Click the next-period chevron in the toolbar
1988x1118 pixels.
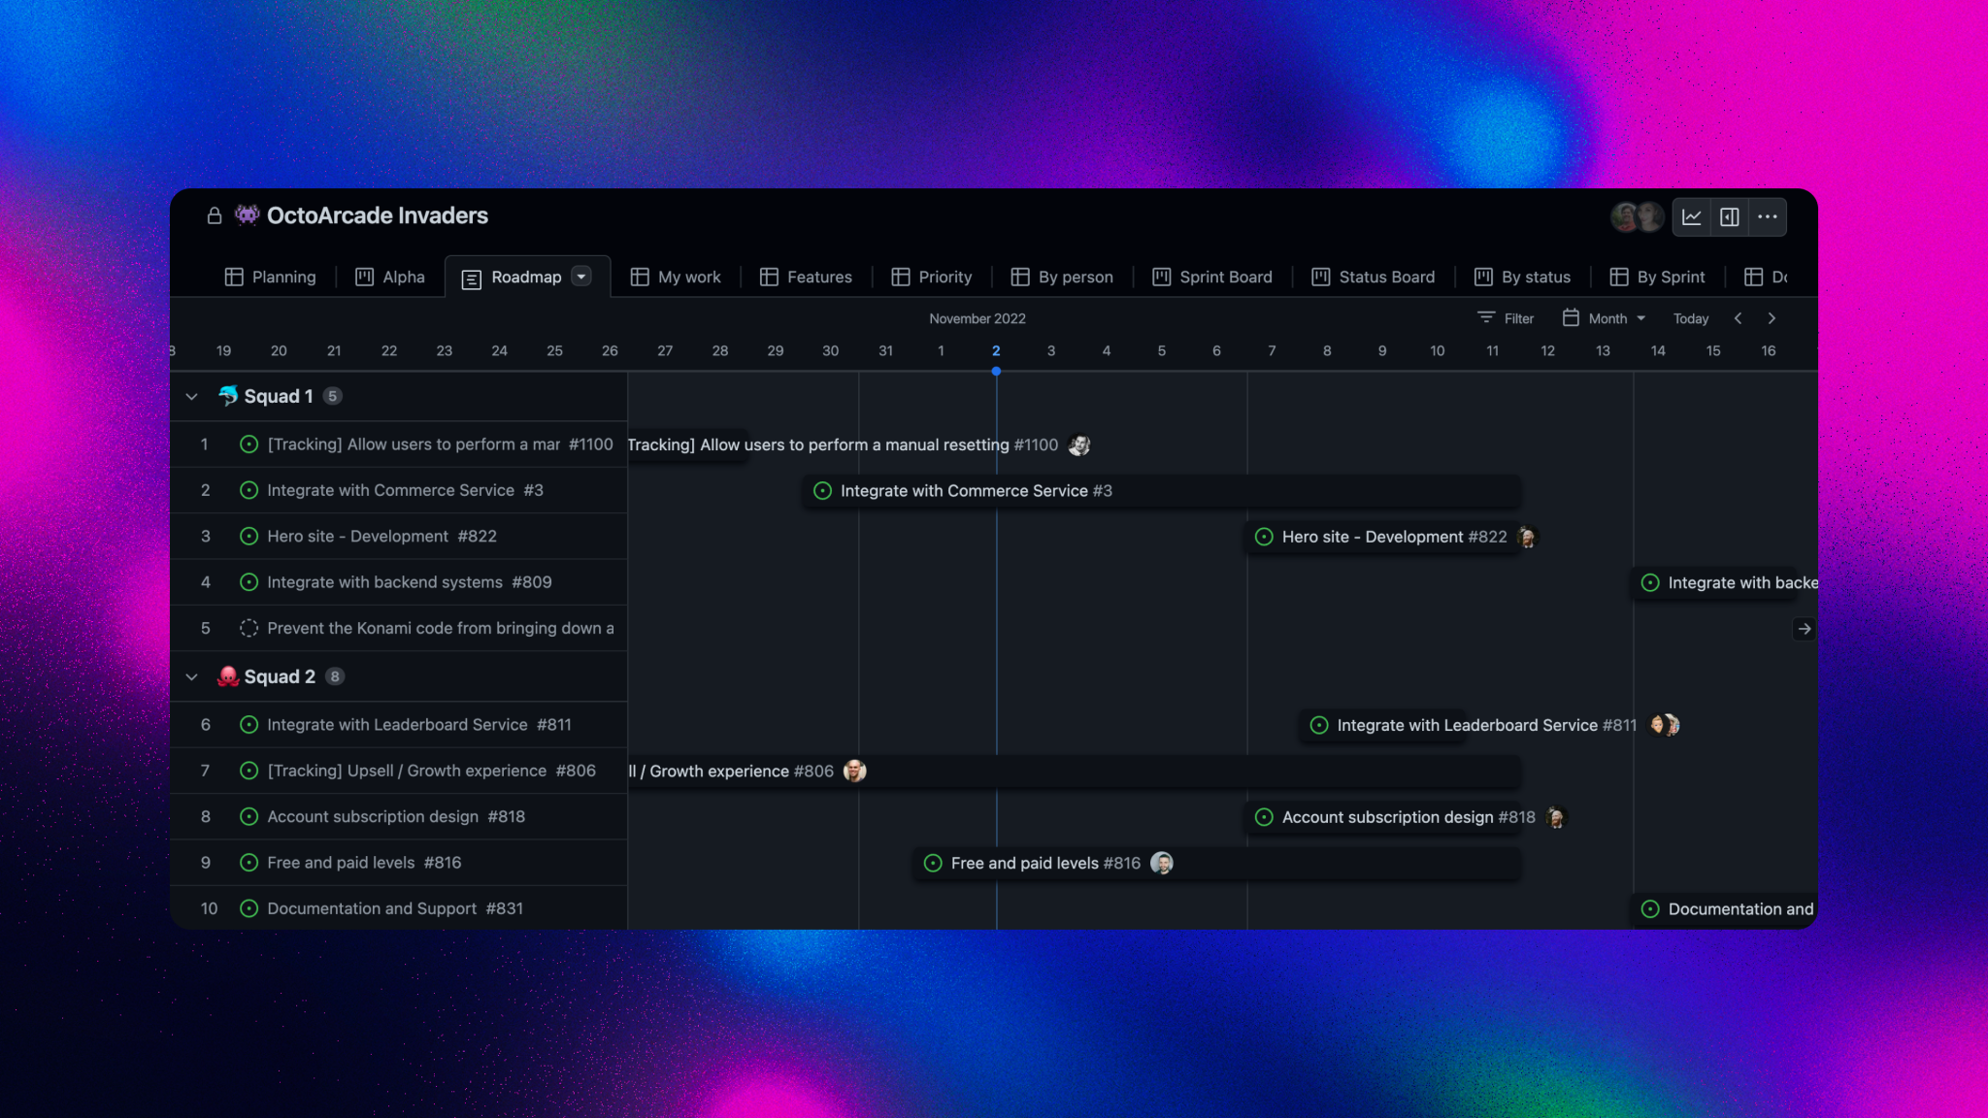coord(1773,317)
